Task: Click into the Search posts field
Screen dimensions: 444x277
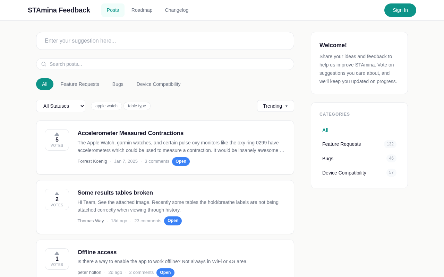Action: click(x=170, y=64)
